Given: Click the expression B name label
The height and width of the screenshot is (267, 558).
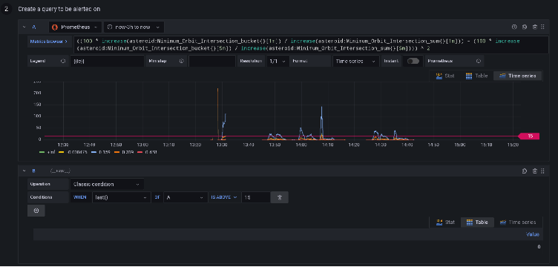Looking at the screenshot, I should (34, 171).
